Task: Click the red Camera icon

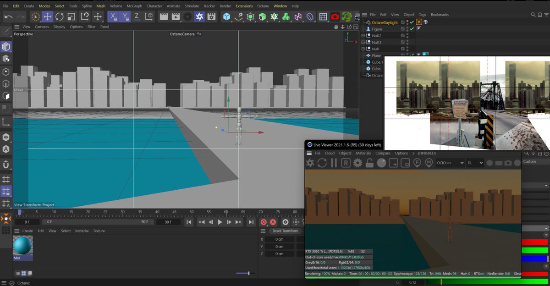Action: (335, 16)
